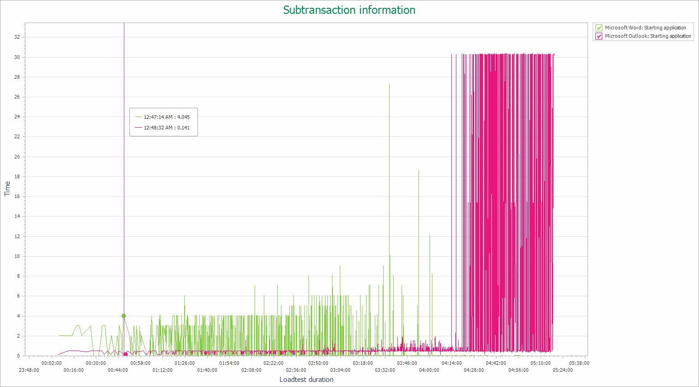699x387 pixels.
Task: Click the 'Subtransaction information' chart title
Action: click(349, 10)
